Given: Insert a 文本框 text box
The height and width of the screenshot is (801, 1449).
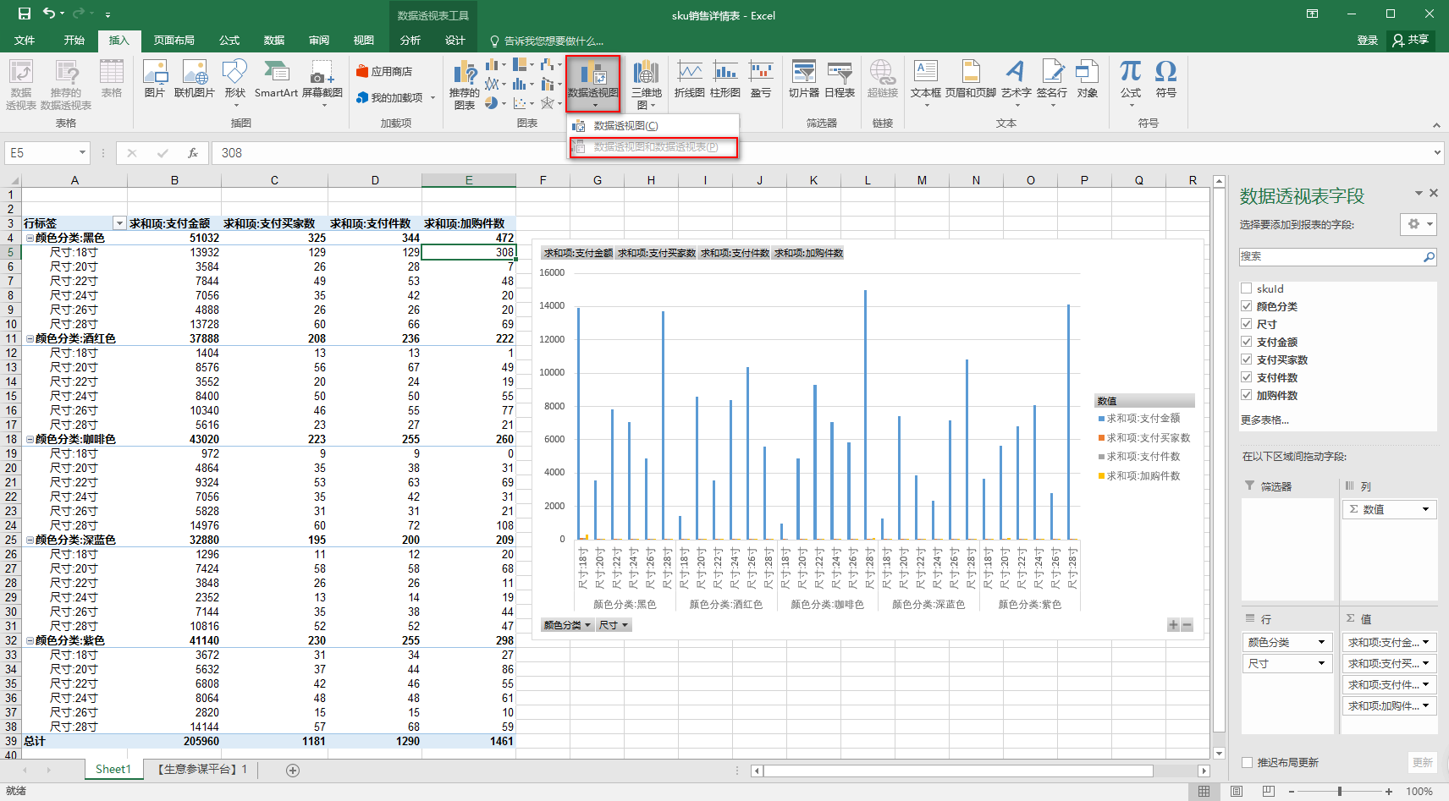Looking at the screenshot, I should click(x=926, y=83).
